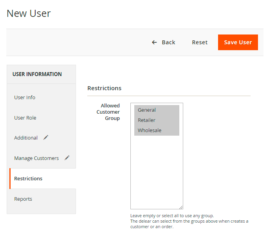The width and height of the screenshot is (267, 236).
Task: Show the Reports tab
Action: tap(23, 199)
